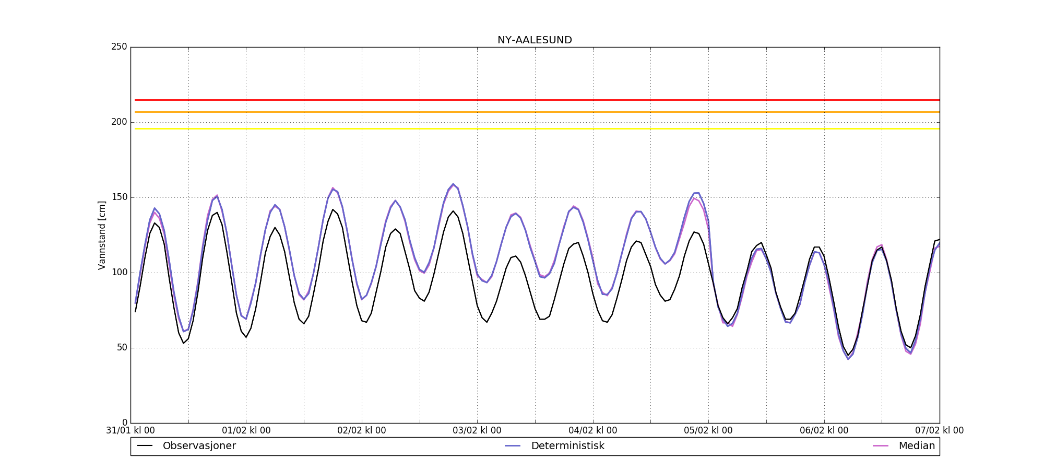Click the 31/01 kl 00 date label
The width and height of the screenshot is (1044, 470).
click(130, 431)
